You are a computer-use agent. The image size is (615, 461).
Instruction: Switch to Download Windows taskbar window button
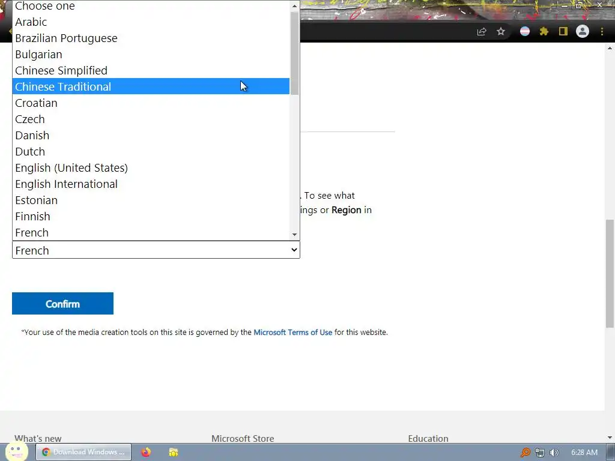[x=83, y=452]
